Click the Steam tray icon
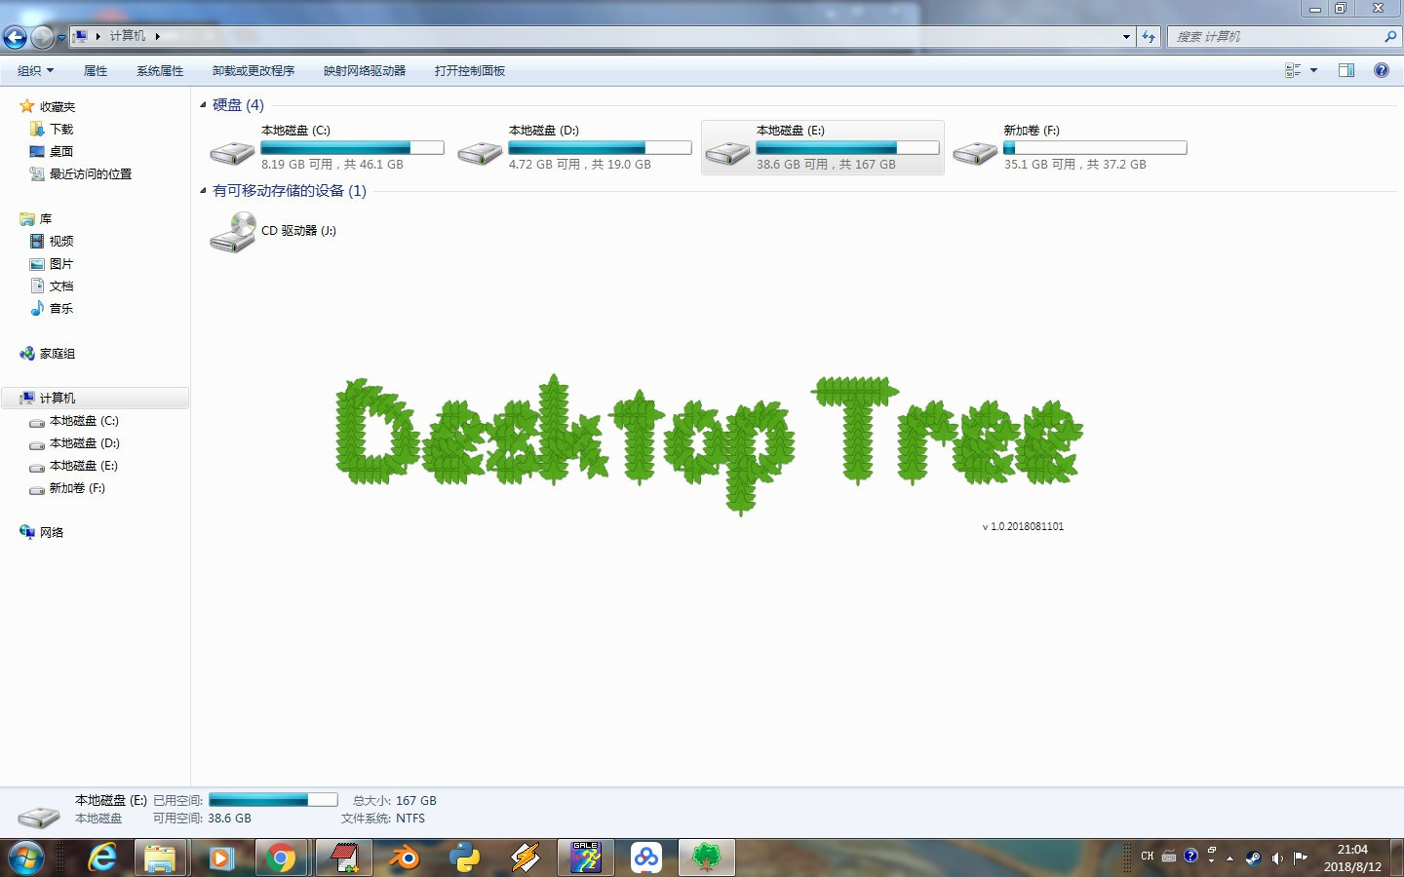This screenshot has height=877, width=1404. (1254, 858)
